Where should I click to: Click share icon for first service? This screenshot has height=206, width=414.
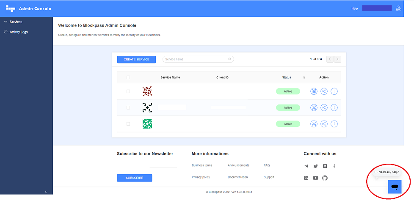click(x=324, y=91)
